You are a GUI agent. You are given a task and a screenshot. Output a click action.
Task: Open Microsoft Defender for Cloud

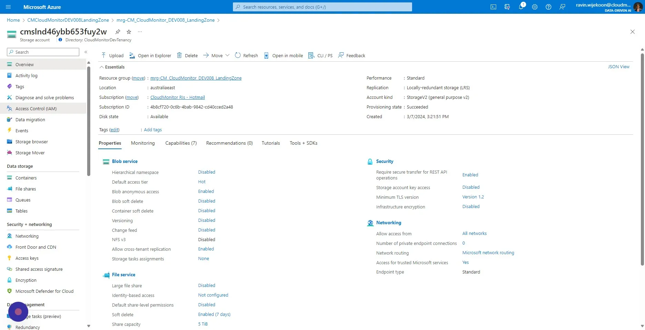(43, 291)
